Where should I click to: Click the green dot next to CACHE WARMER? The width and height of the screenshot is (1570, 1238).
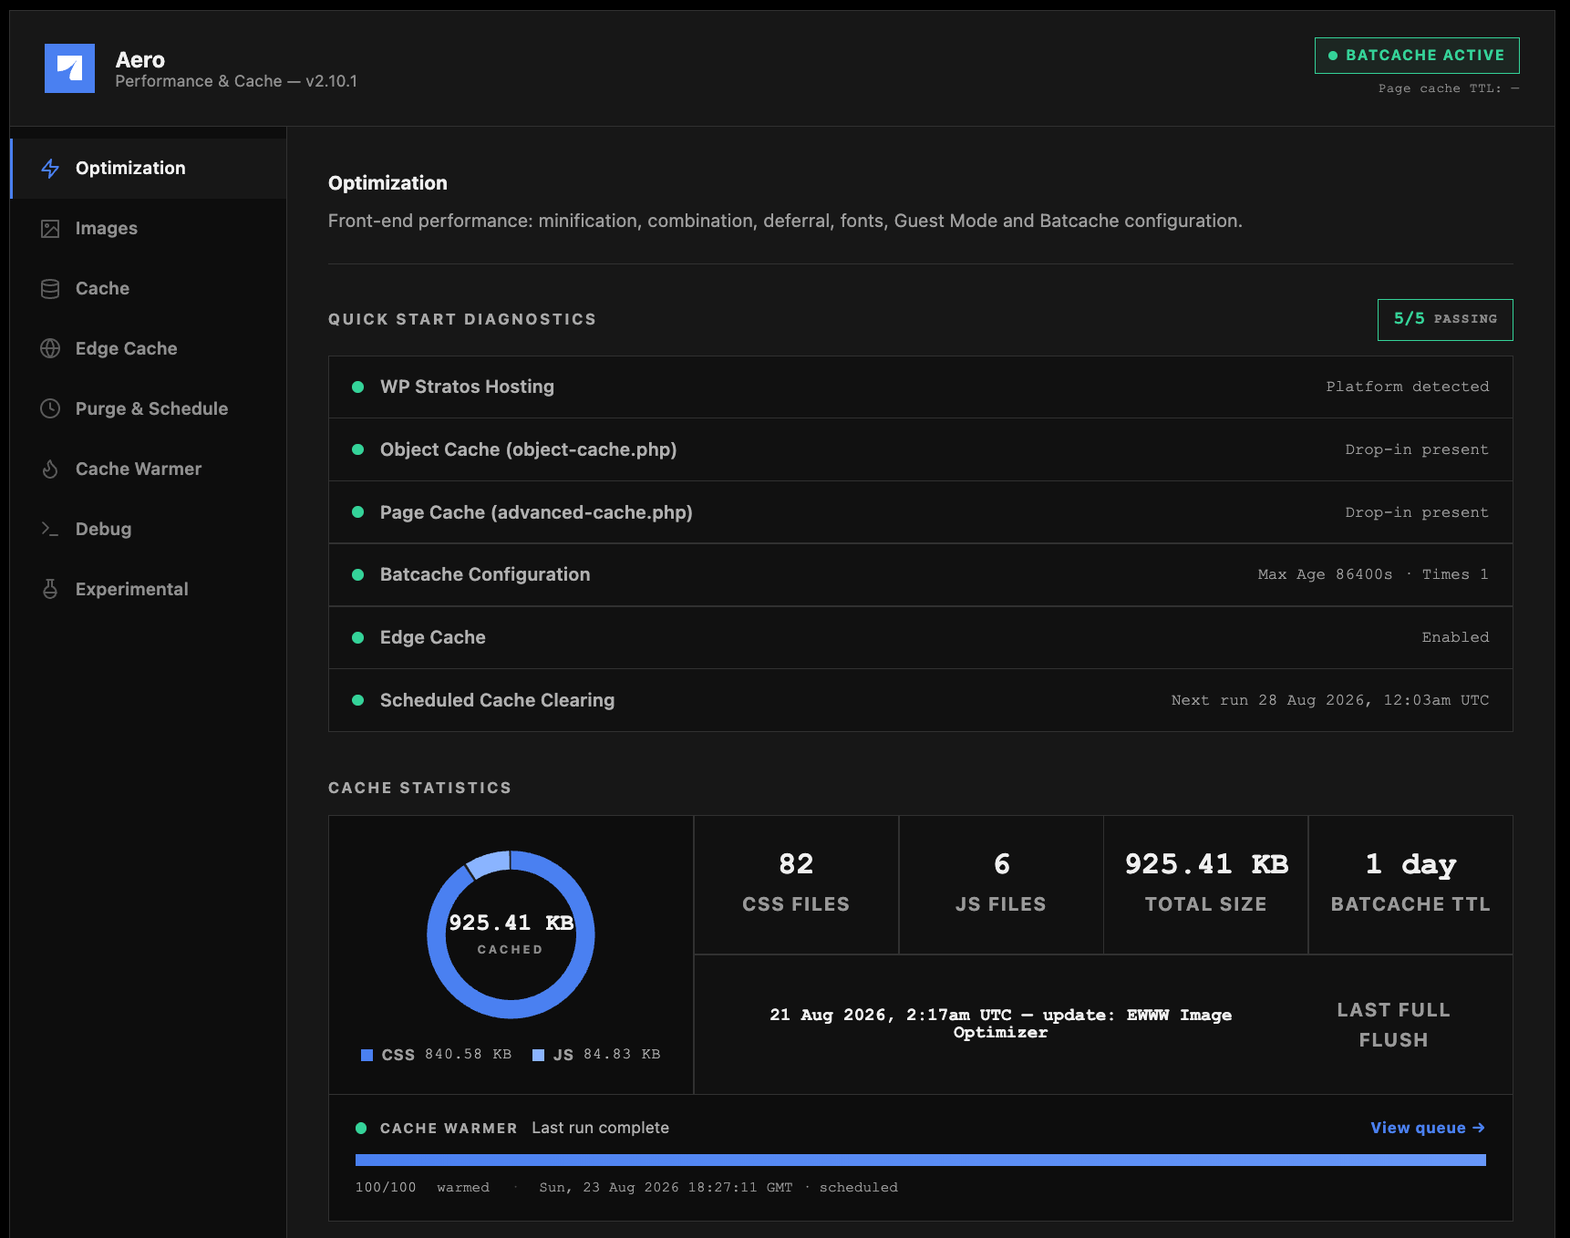(x=361, y=1129)
